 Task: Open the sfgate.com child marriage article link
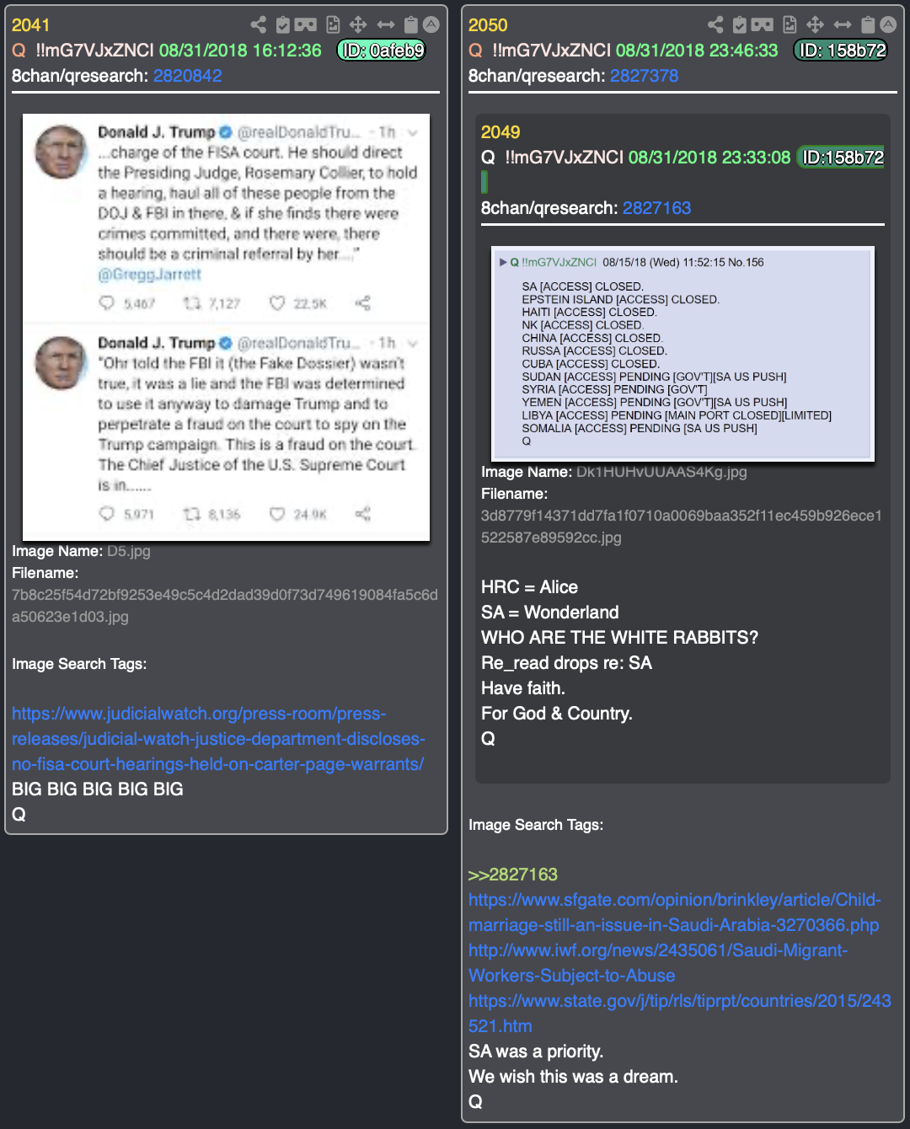coord(674,912)
